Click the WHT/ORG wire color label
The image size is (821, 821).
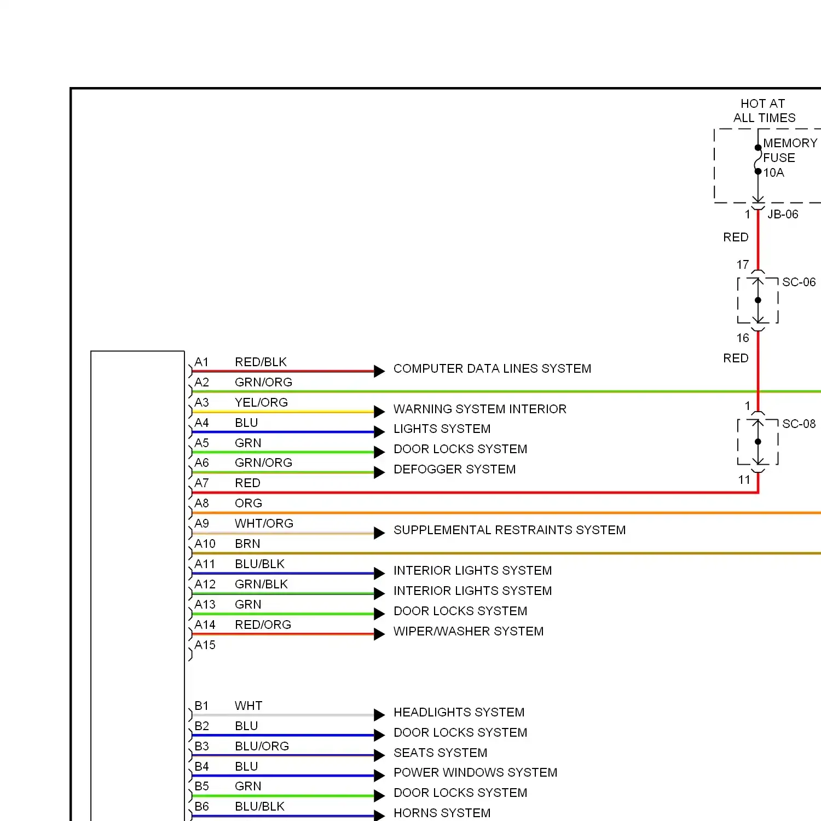(x=264, y=523)
